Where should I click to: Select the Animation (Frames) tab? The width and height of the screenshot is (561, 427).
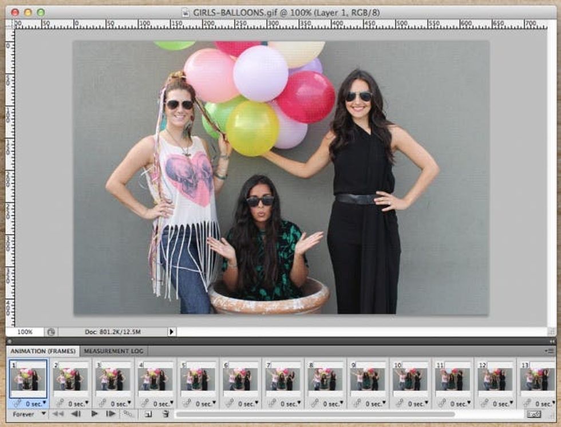pyautogui.click(x=43, y=350)
